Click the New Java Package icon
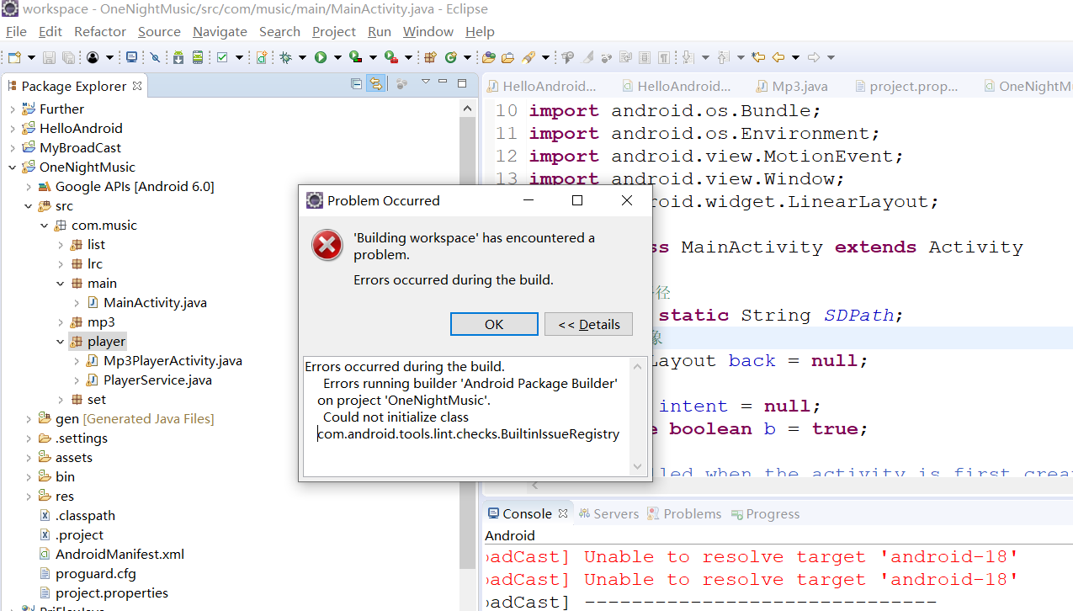Viewport: 1073px width, 611px height. point(429,57)
